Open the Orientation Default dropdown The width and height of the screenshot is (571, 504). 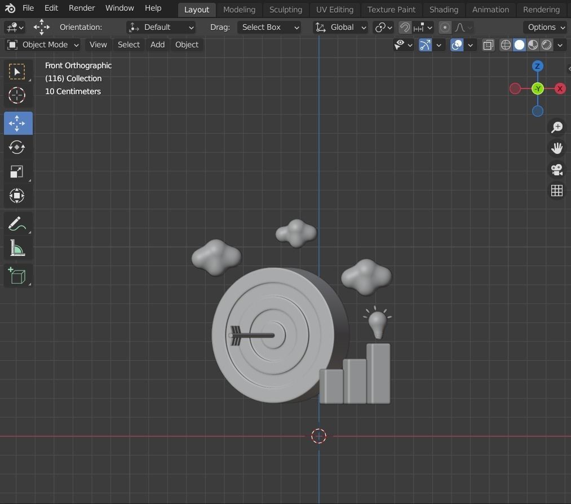tap(161, 27)
